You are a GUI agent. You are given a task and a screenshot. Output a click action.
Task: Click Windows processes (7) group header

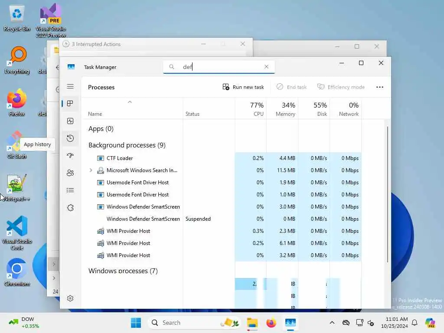[x=123, y=271]
